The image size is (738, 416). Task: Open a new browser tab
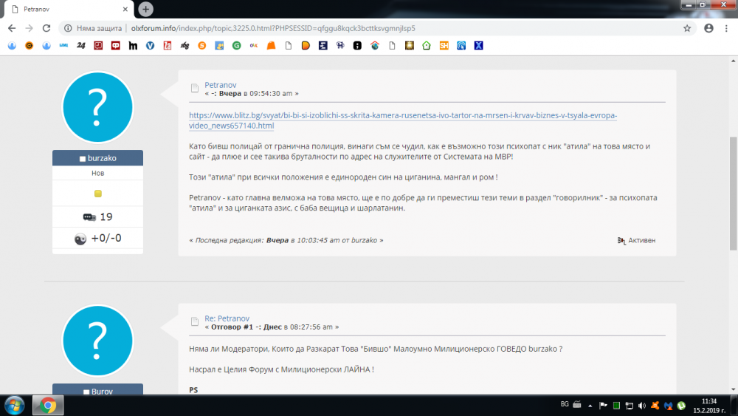(x=146, y=9)
